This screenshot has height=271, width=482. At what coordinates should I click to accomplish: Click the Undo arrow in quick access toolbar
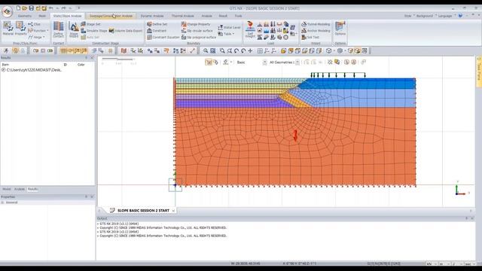point(50,8)
